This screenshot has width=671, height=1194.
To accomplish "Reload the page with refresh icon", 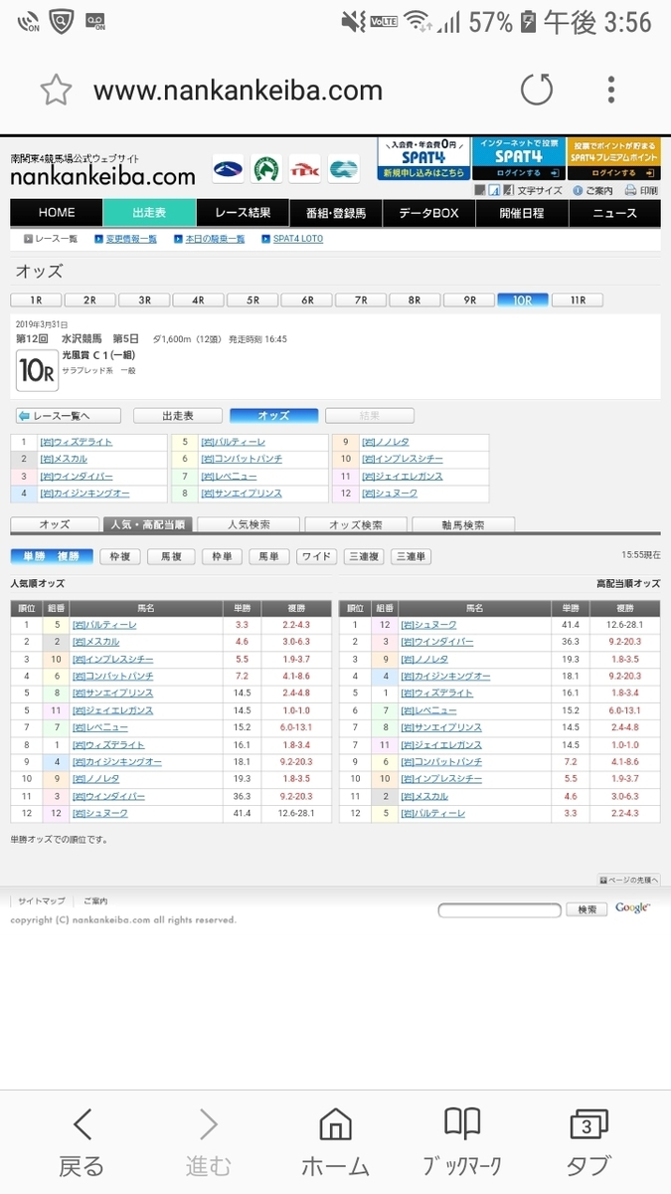I will pos(537,91).
